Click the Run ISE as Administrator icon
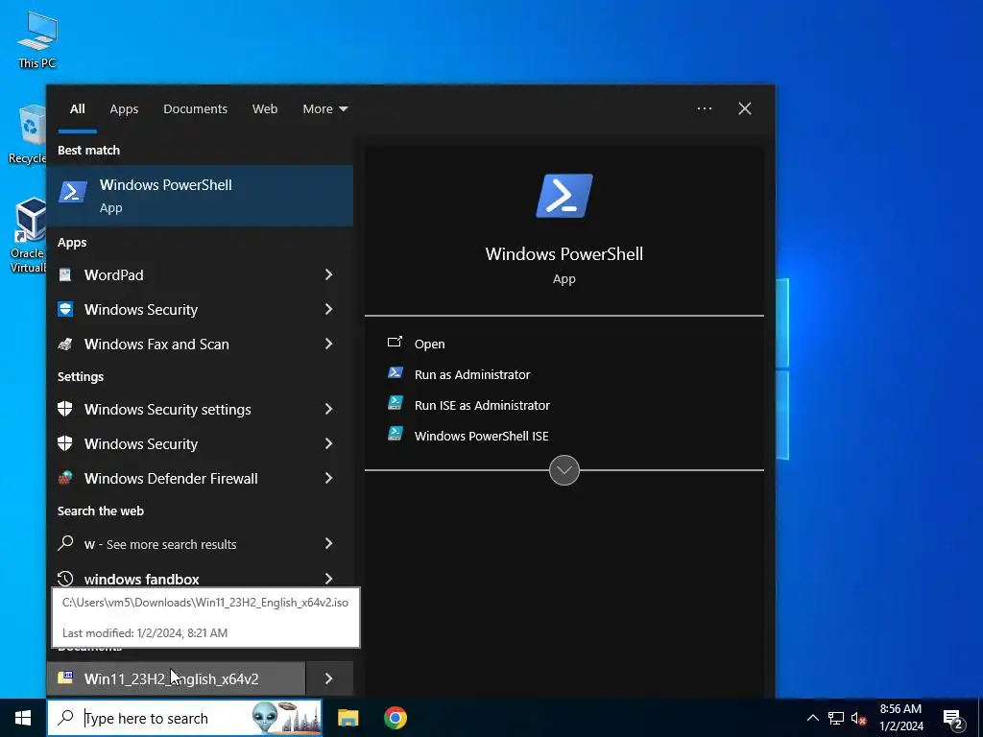Viewport: 983px width, 737px height. click(395, 403)
